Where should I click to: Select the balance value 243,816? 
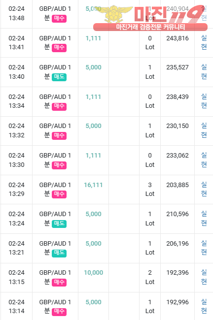click(x=177, y=38)
